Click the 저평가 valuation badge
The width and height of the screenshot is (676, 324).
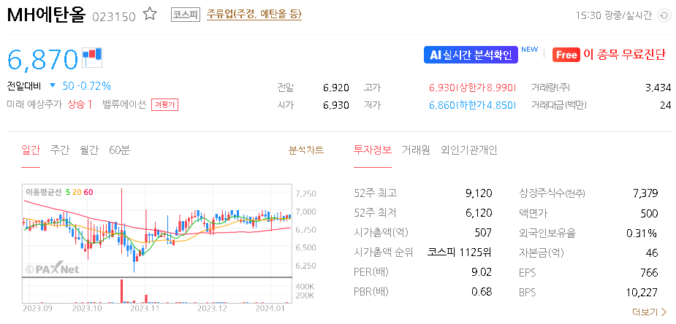(x=164, y=104)
